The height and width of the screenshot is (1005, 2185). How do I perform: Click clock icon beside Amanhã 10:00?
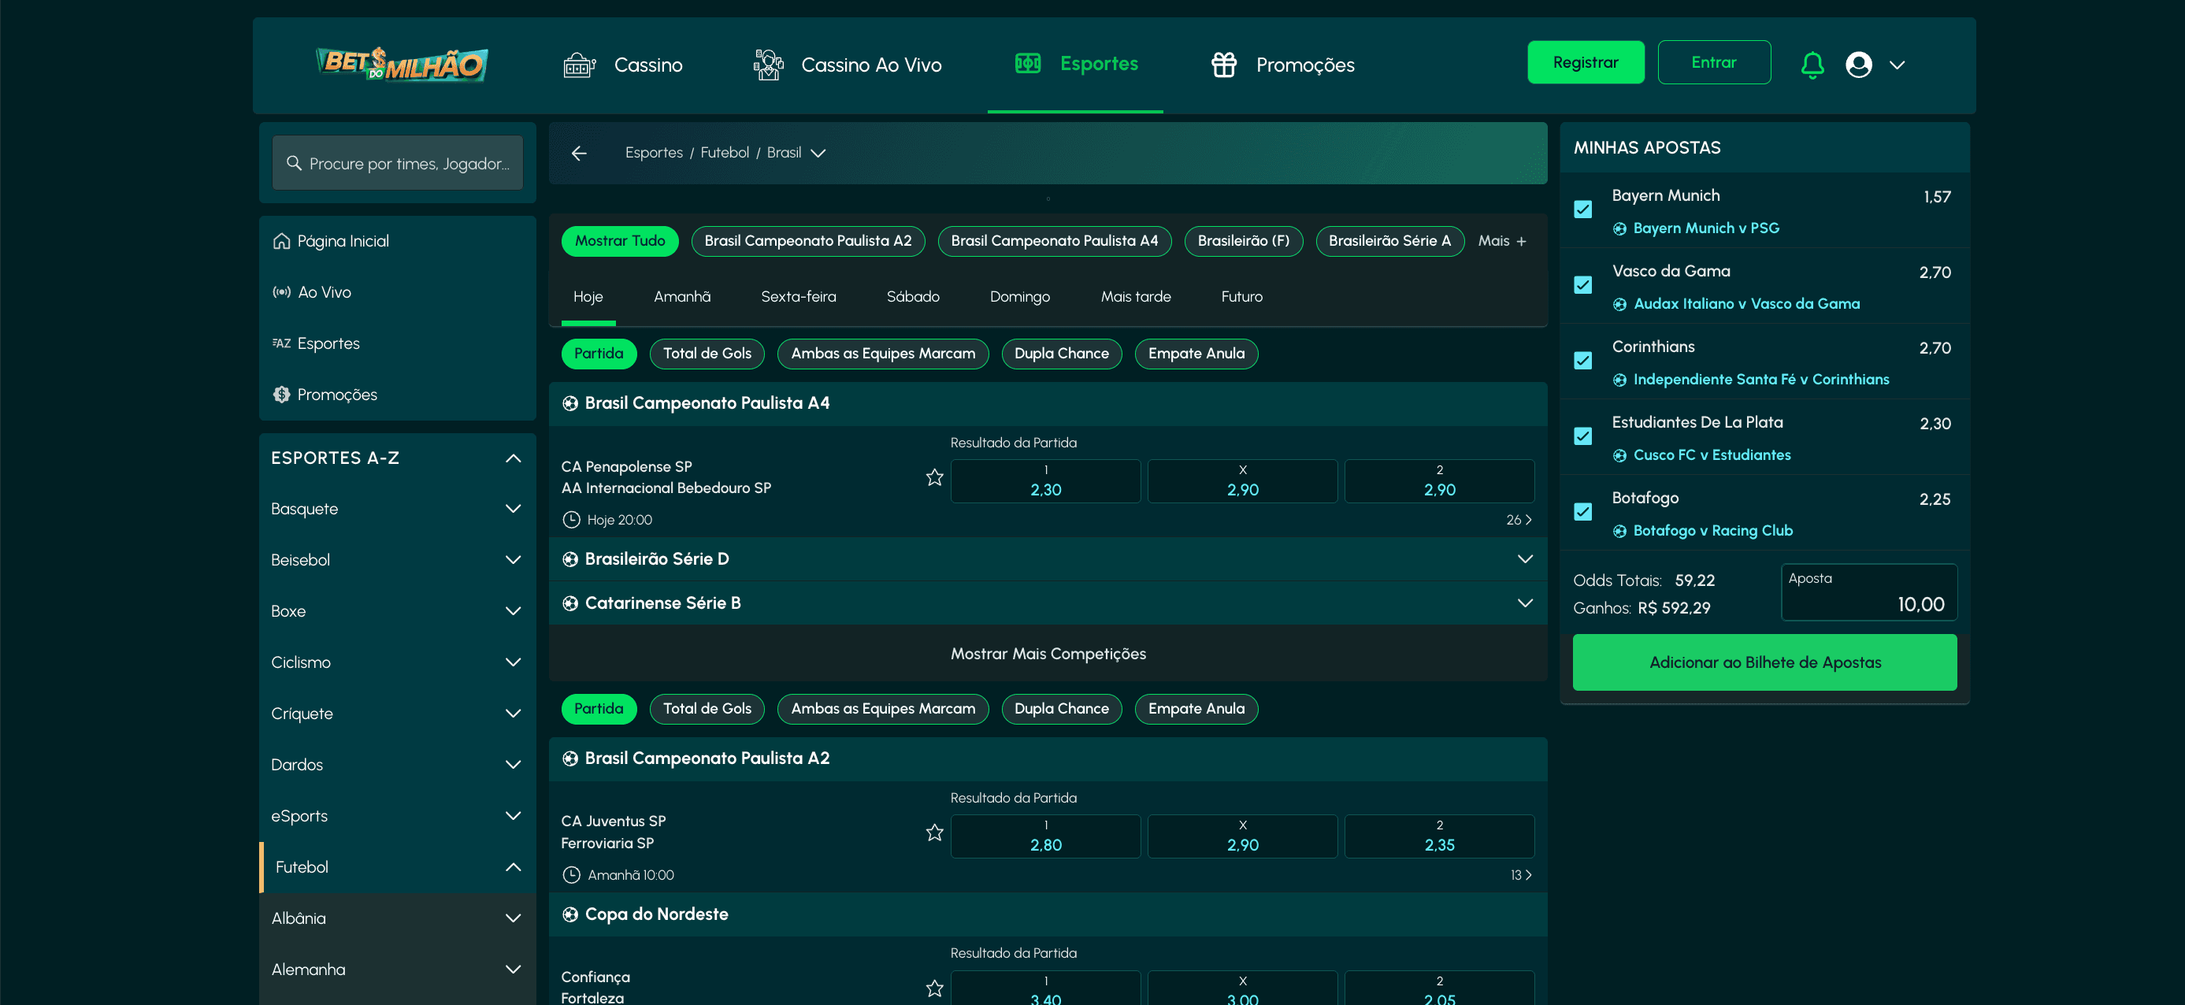click(572, 875)
